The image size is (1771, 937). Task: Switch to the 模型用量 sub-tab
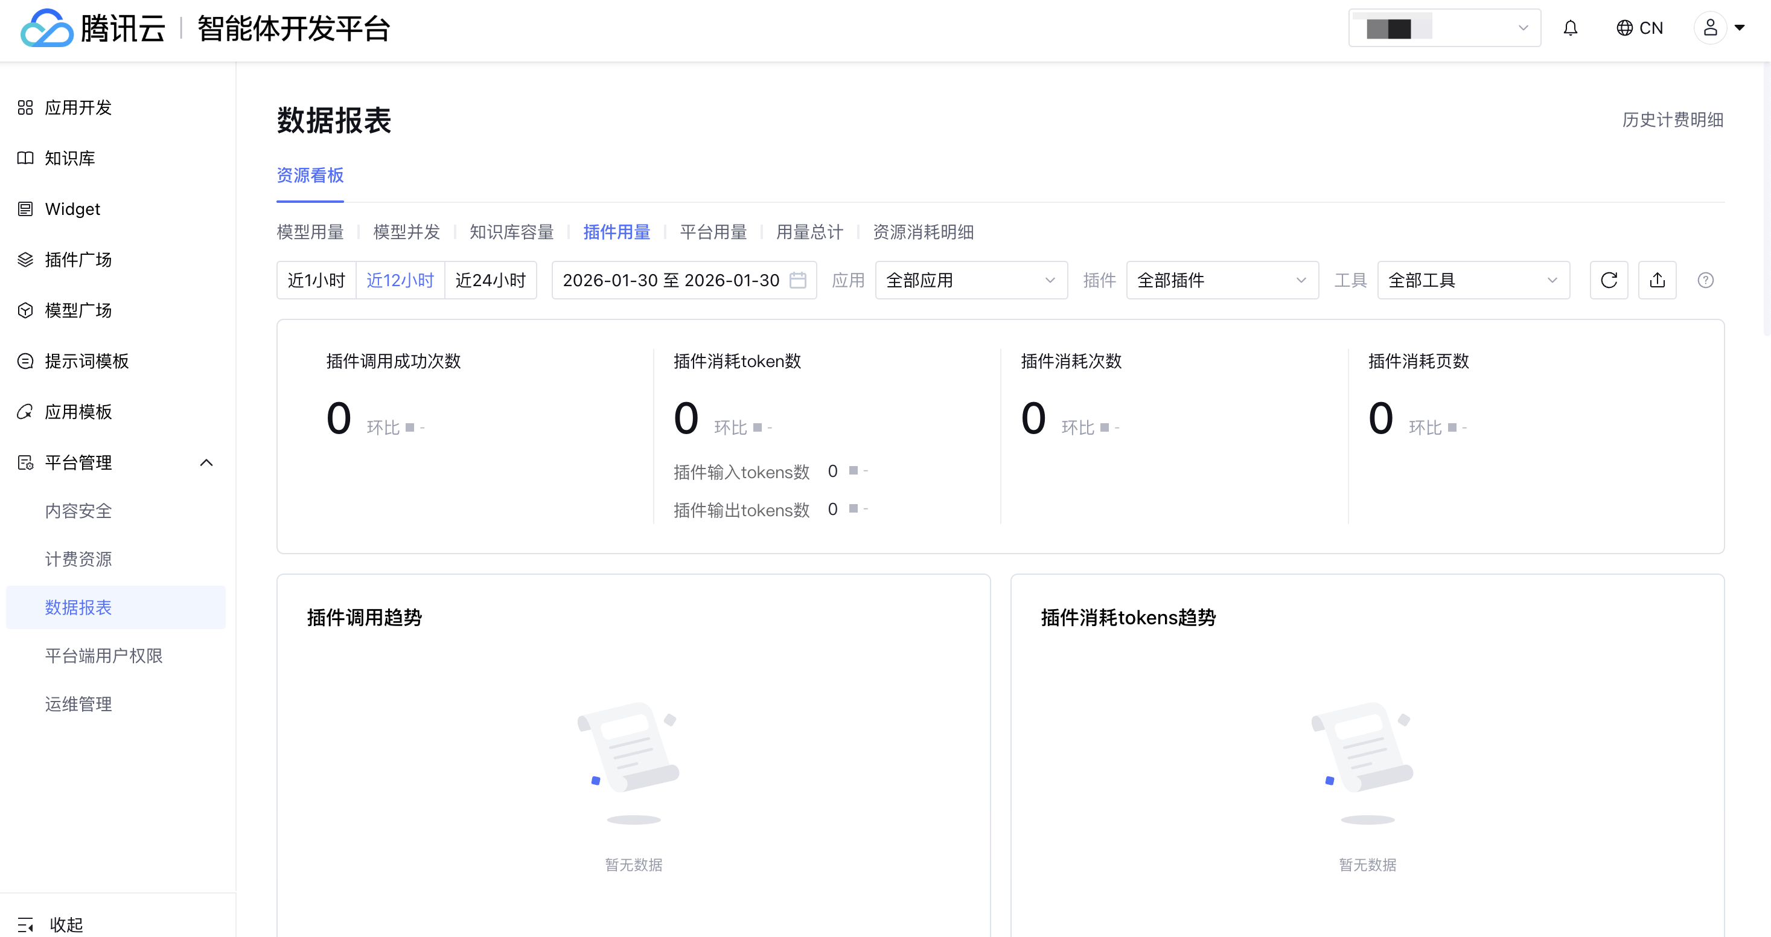coord(310,232)
